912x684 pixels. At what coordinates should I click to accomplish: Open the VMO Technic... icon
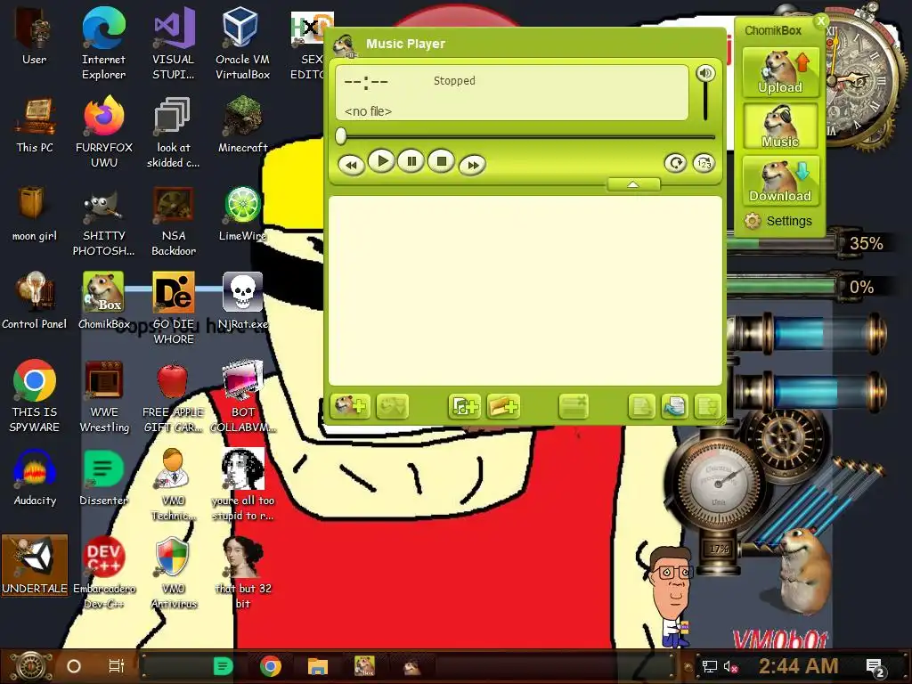click(x=174, y=484)
